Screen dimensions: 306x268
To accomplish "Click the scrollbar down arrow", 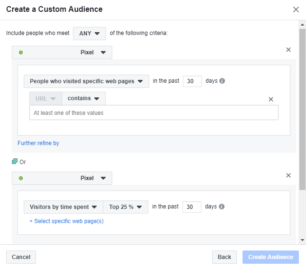I will [x=302, y=240].
